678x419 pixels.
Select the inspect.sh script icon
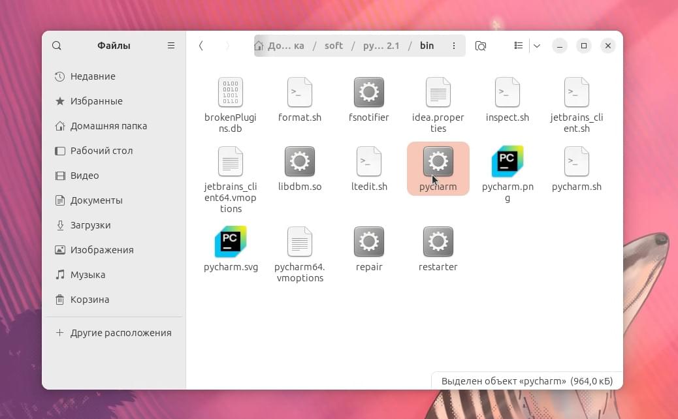tap(508, 92)
